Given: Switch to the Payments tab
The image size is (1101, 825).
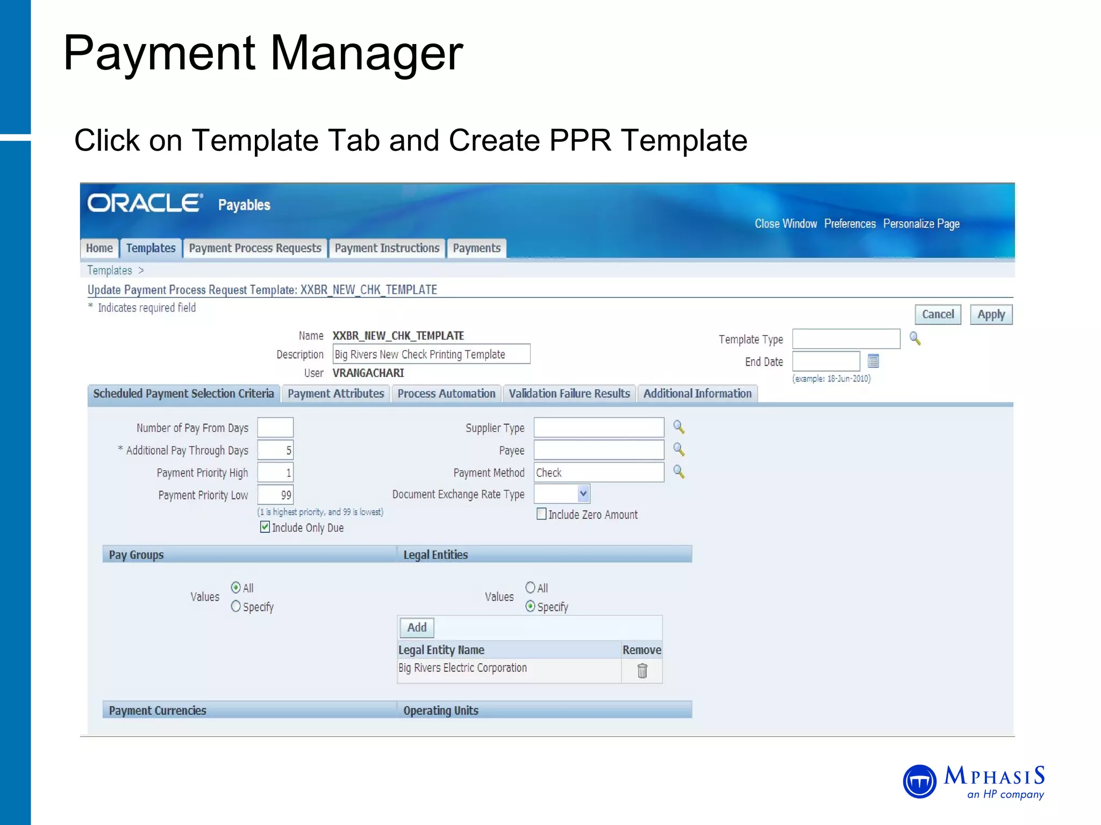Looking at the screenshot, I should pos(477,248).
